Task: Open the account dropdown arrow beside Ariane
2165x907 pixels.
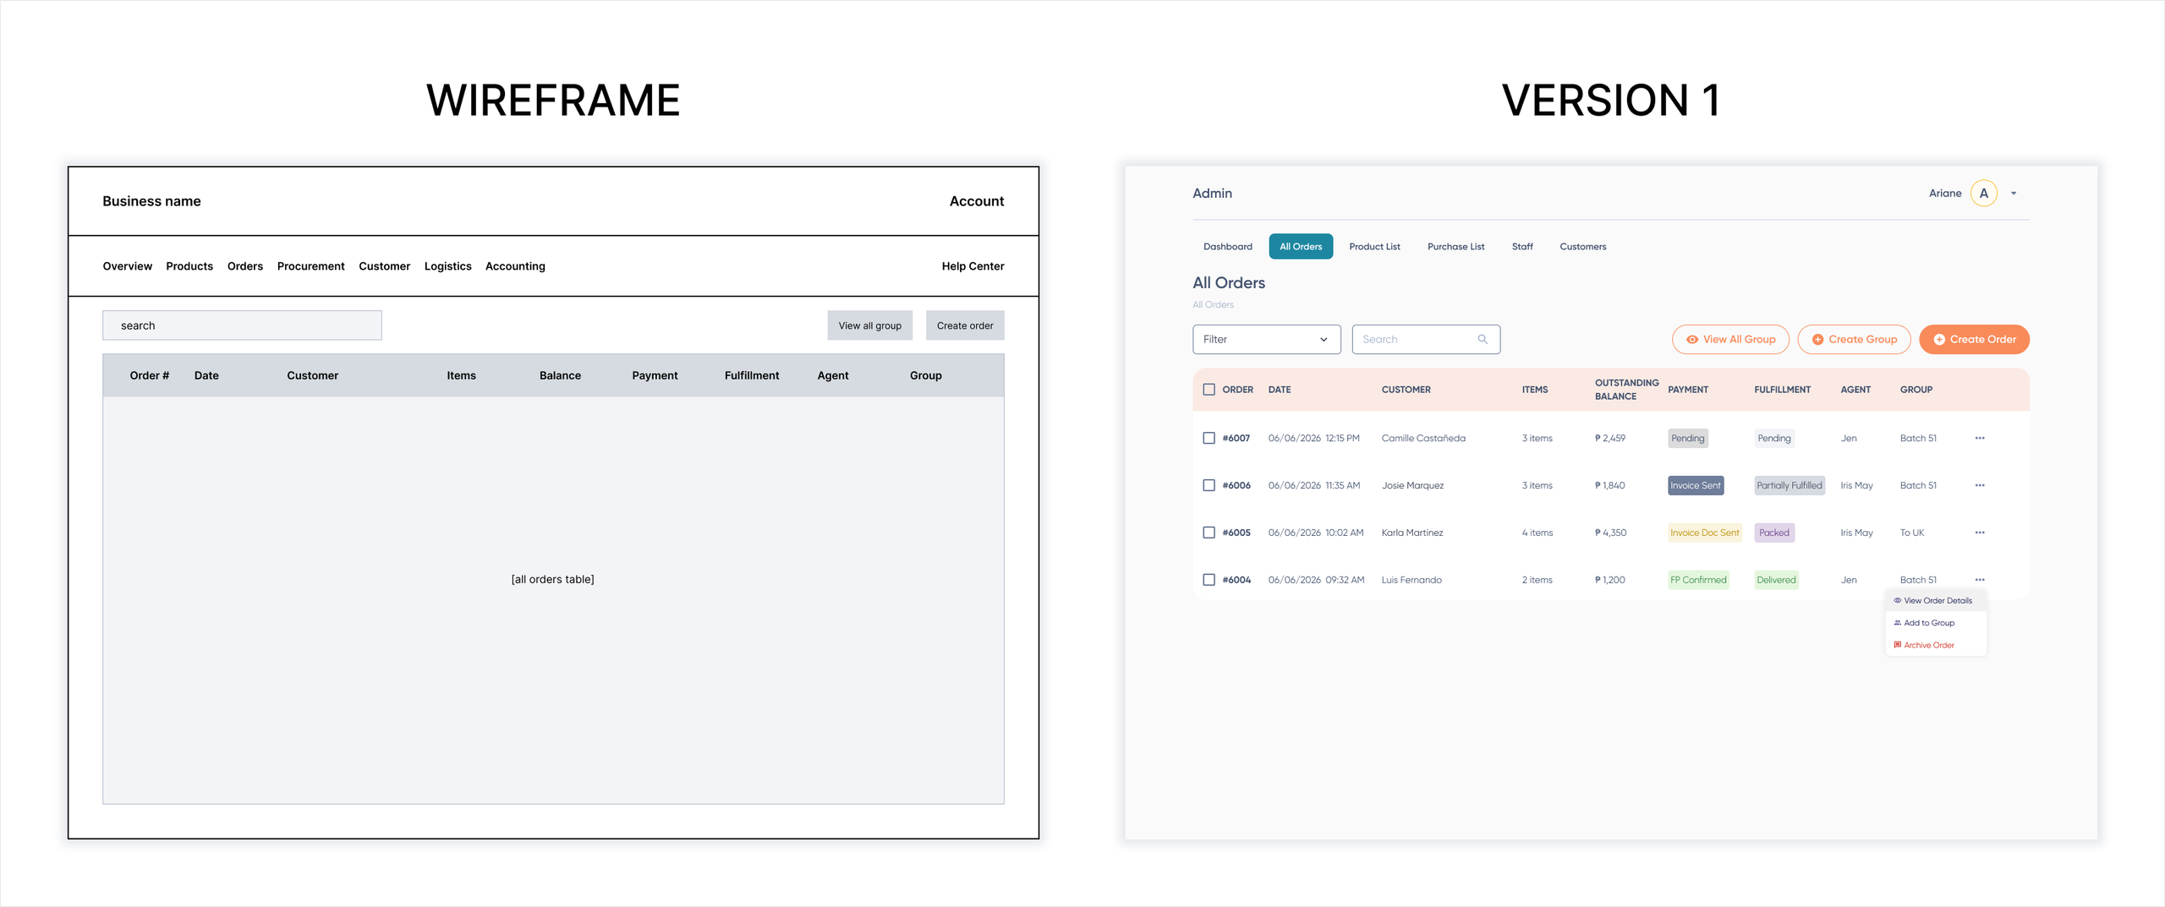Action: click(x=2014, y=194)
